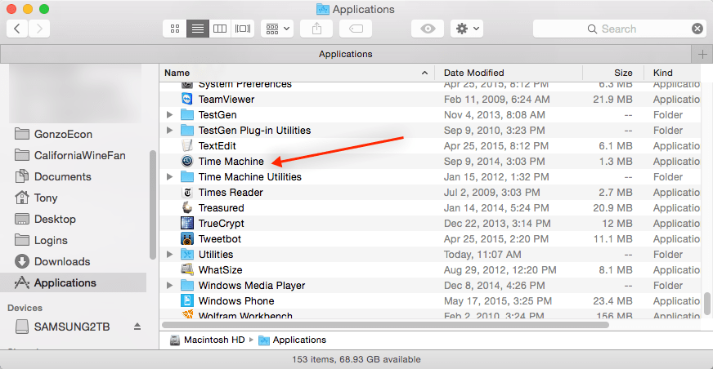
Task: Click the Time Machine Utilities row name
Action: tap(250, 177)
